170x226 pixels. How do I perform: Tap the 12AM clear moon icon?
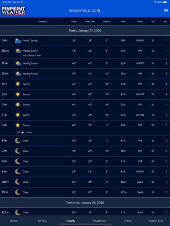point(17,212)
